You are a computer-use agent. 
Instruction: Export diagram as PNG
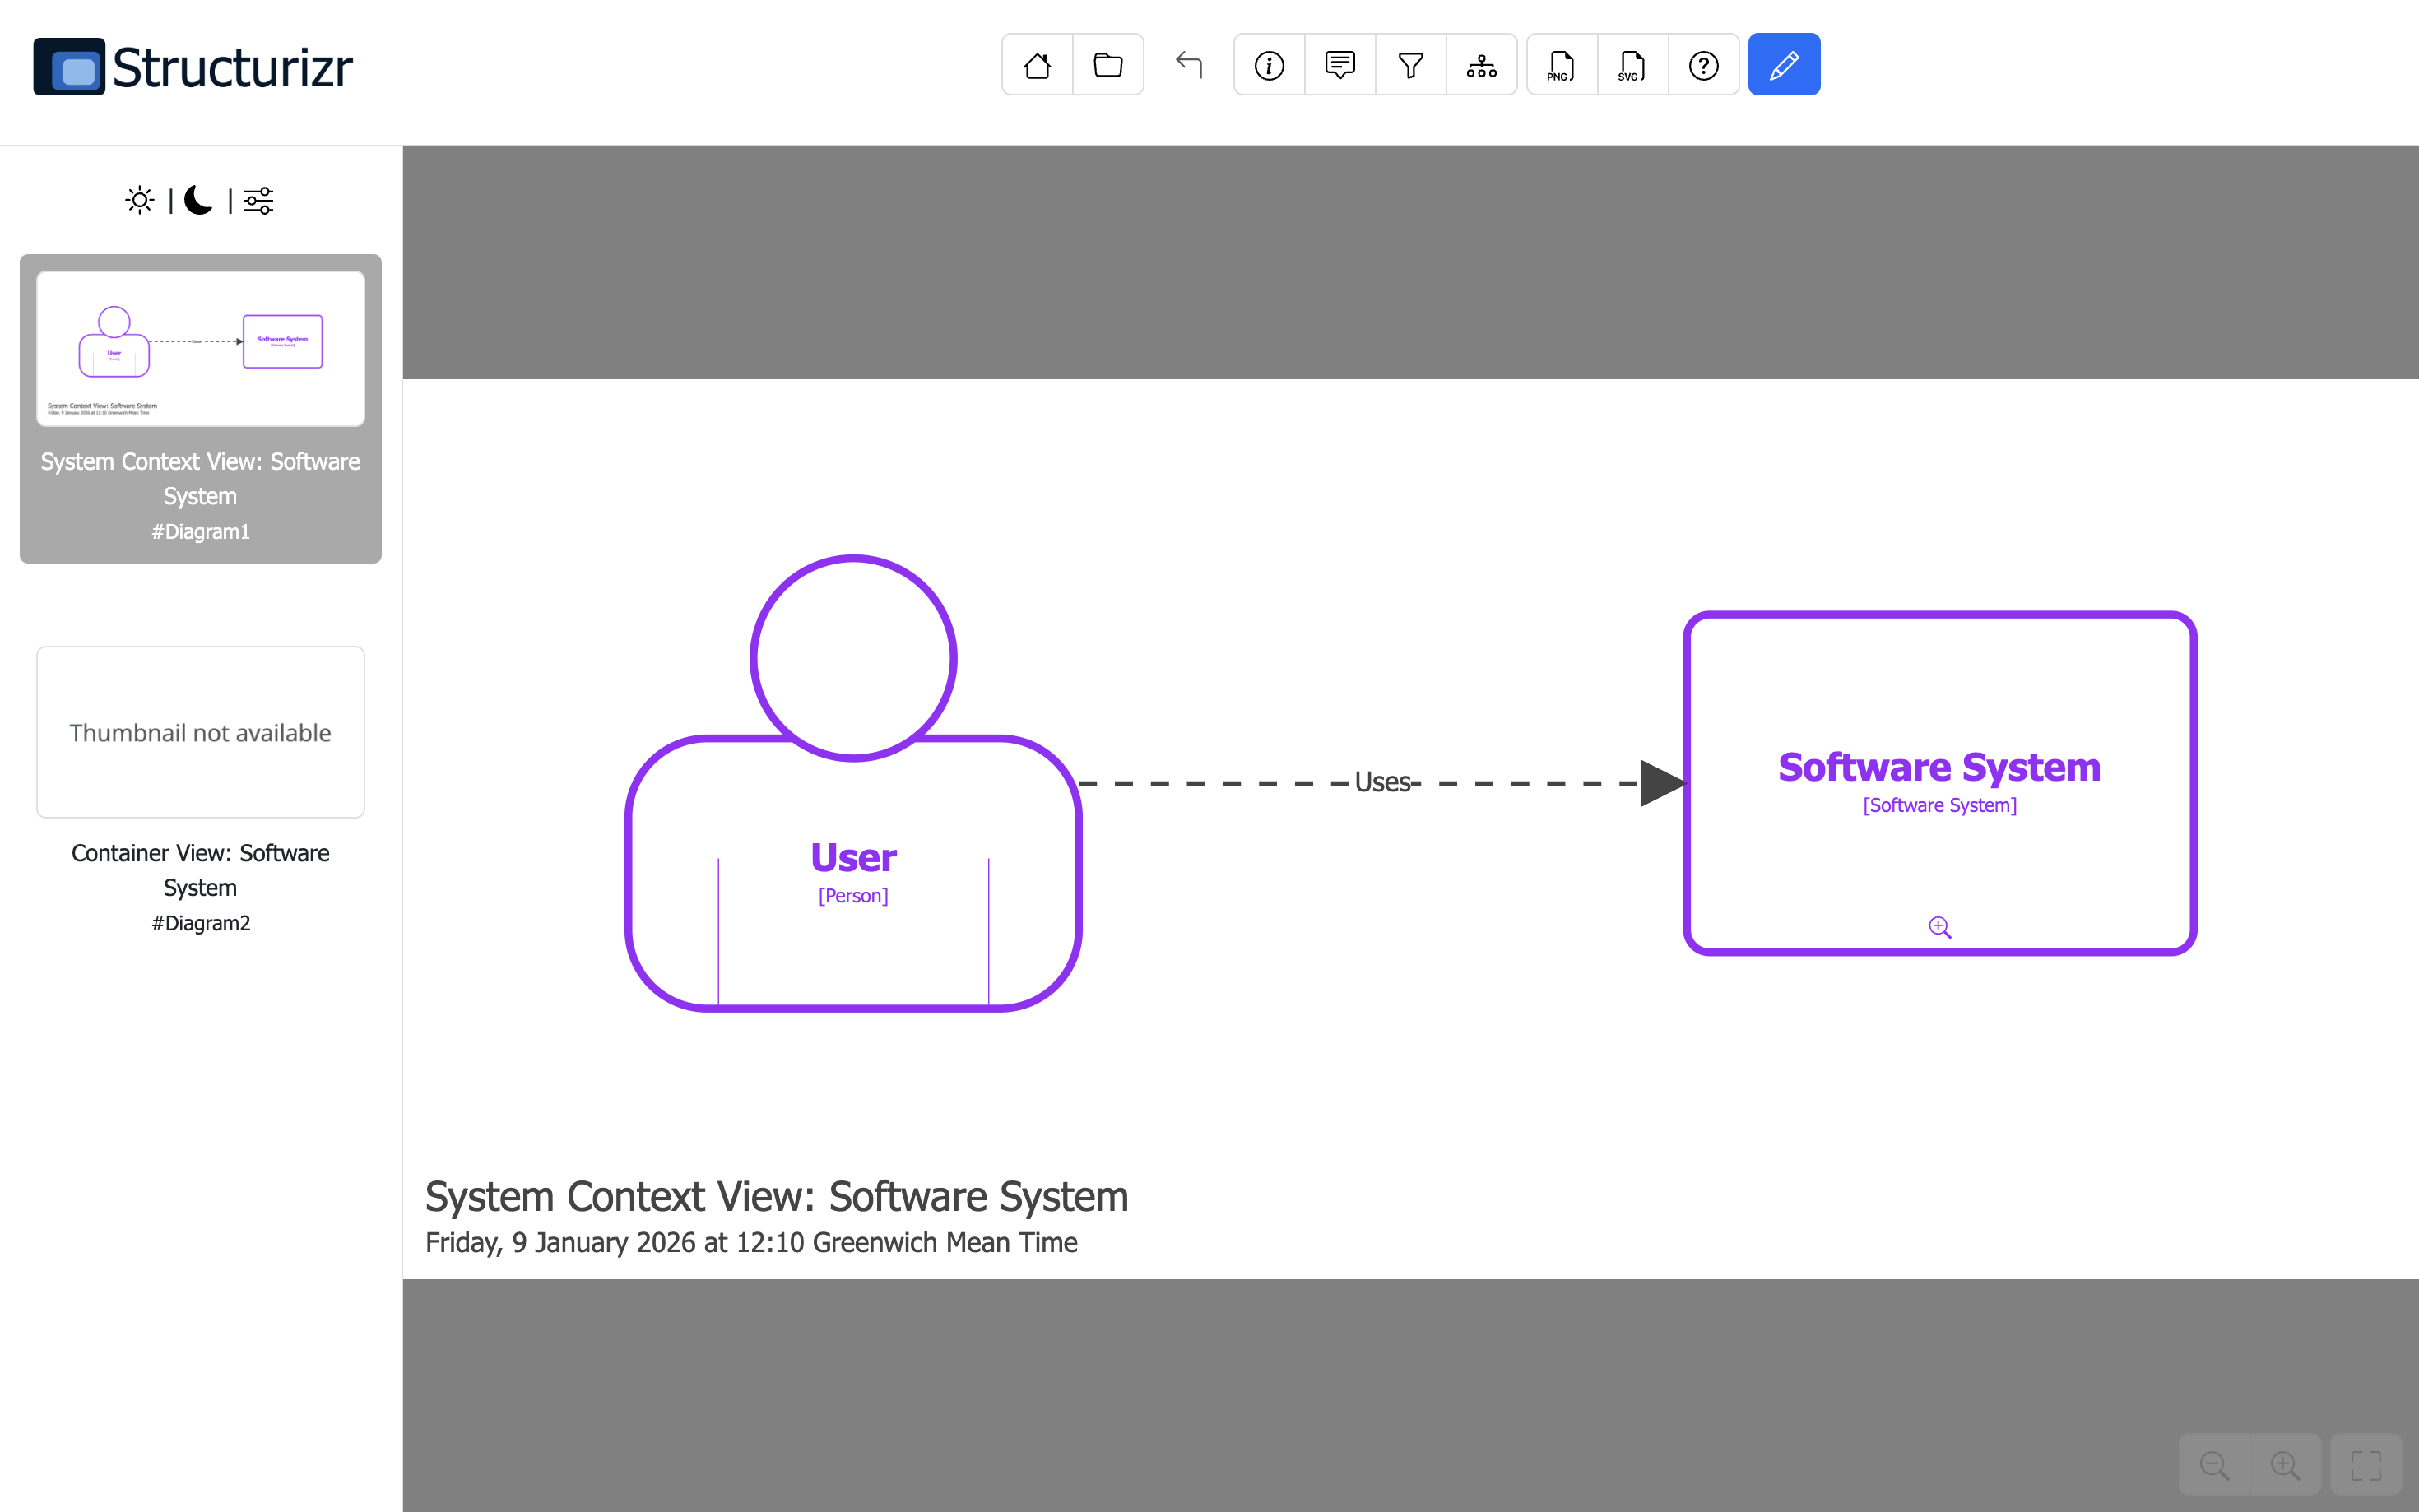[1561, 65]
